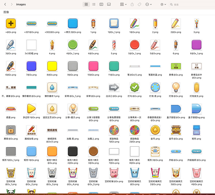Select the yellow plus +@2x.png thumbnail
215x195 pixels.
click(11, 23)
